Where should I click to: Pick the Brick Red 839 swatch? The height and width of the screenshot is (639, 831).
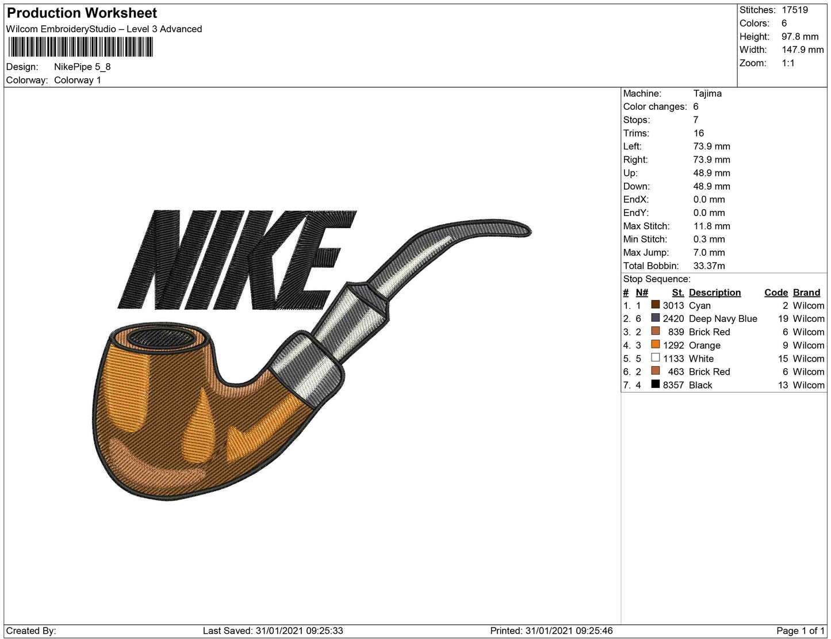point(655,332)
